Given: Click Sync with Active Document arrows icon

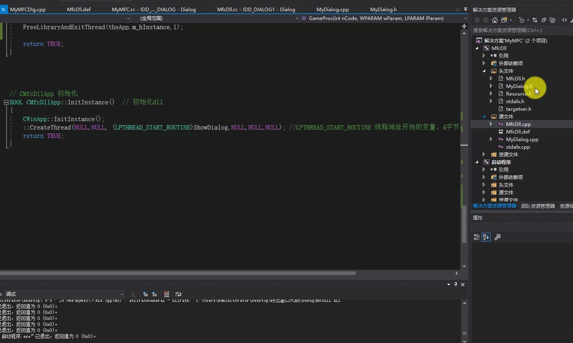Looking at the screenshot, I should pos(535,20).
